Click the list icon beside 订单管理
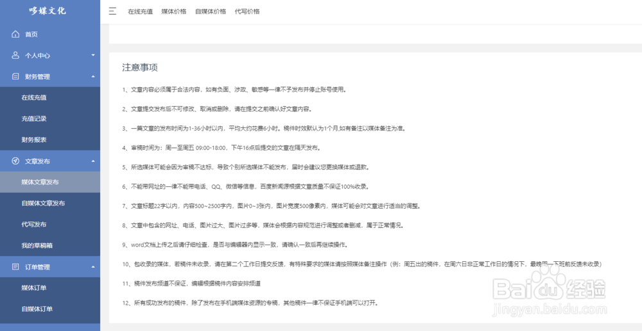 tap(15, 267)
